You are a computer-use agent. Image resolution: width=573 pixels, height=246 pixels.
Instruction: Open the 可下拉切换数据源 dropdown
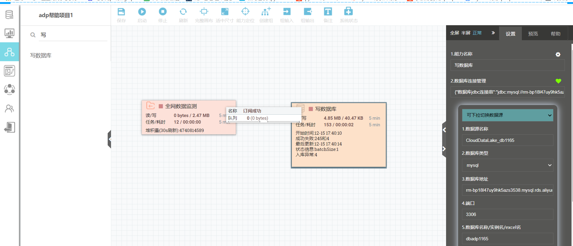tap(507, 115)
